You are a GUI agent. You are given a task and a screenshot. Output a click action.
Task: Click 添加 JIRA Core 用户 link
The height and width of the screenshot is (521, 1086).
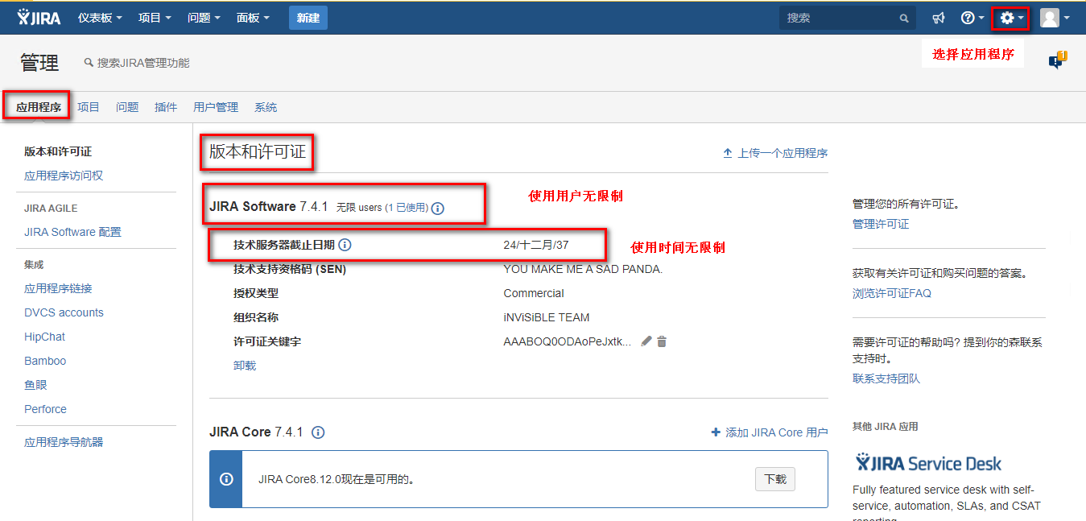pyautogui.click(x=770, y=432)
